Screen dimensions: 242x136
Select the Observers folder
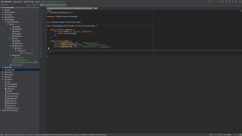(x=17, y=43)
